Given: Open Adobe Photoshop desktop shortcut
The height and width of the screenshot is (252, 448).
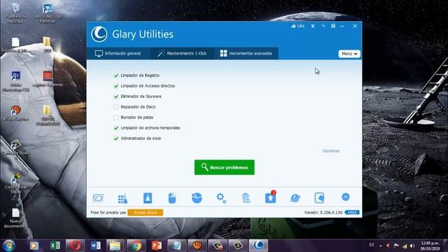Looking at the screenshot, I should coord(16,81).
